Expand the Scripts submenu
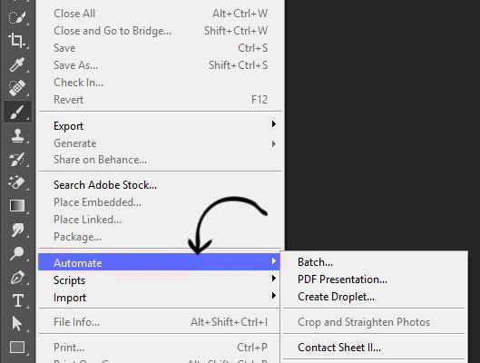 (x=160, y=280)
